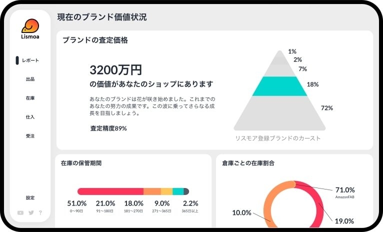Click the help question mark icon
This screenshot has width=383, height=232.
[40, 212]
